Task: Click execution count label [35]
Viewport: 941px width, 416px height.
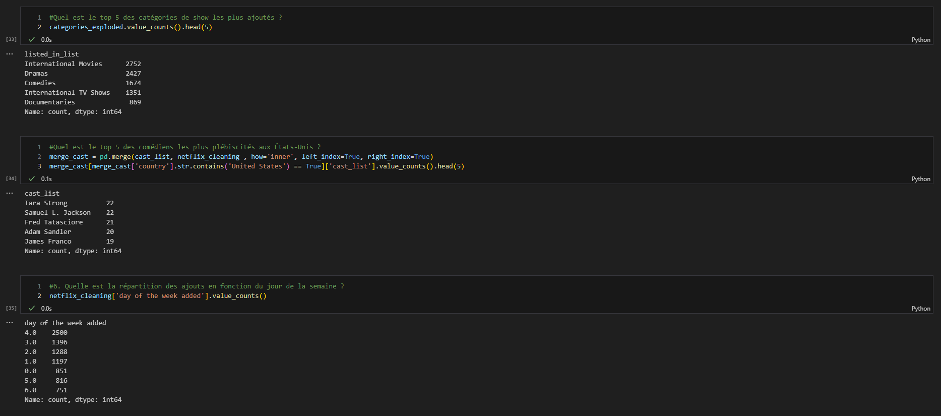Action: tap(11, 308)
